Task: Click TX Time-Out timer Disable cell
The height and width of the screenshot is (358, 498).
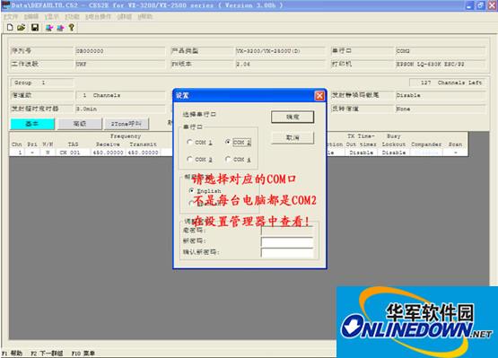Action: click(x=361, y=153)
